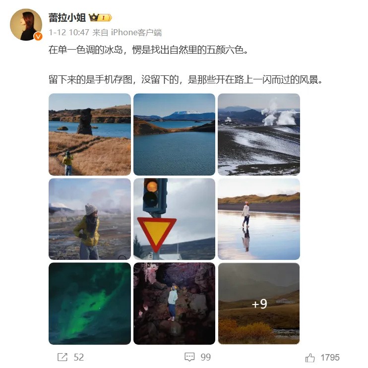The image size is (368, 368).
Task: Click the share/repost icon
Action: [x=62, y=357]
